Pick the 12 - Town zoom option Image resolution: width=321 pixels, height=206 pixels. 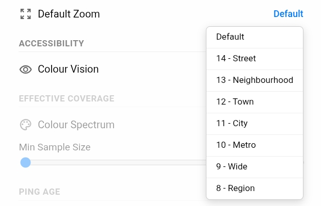pos(235,102)
